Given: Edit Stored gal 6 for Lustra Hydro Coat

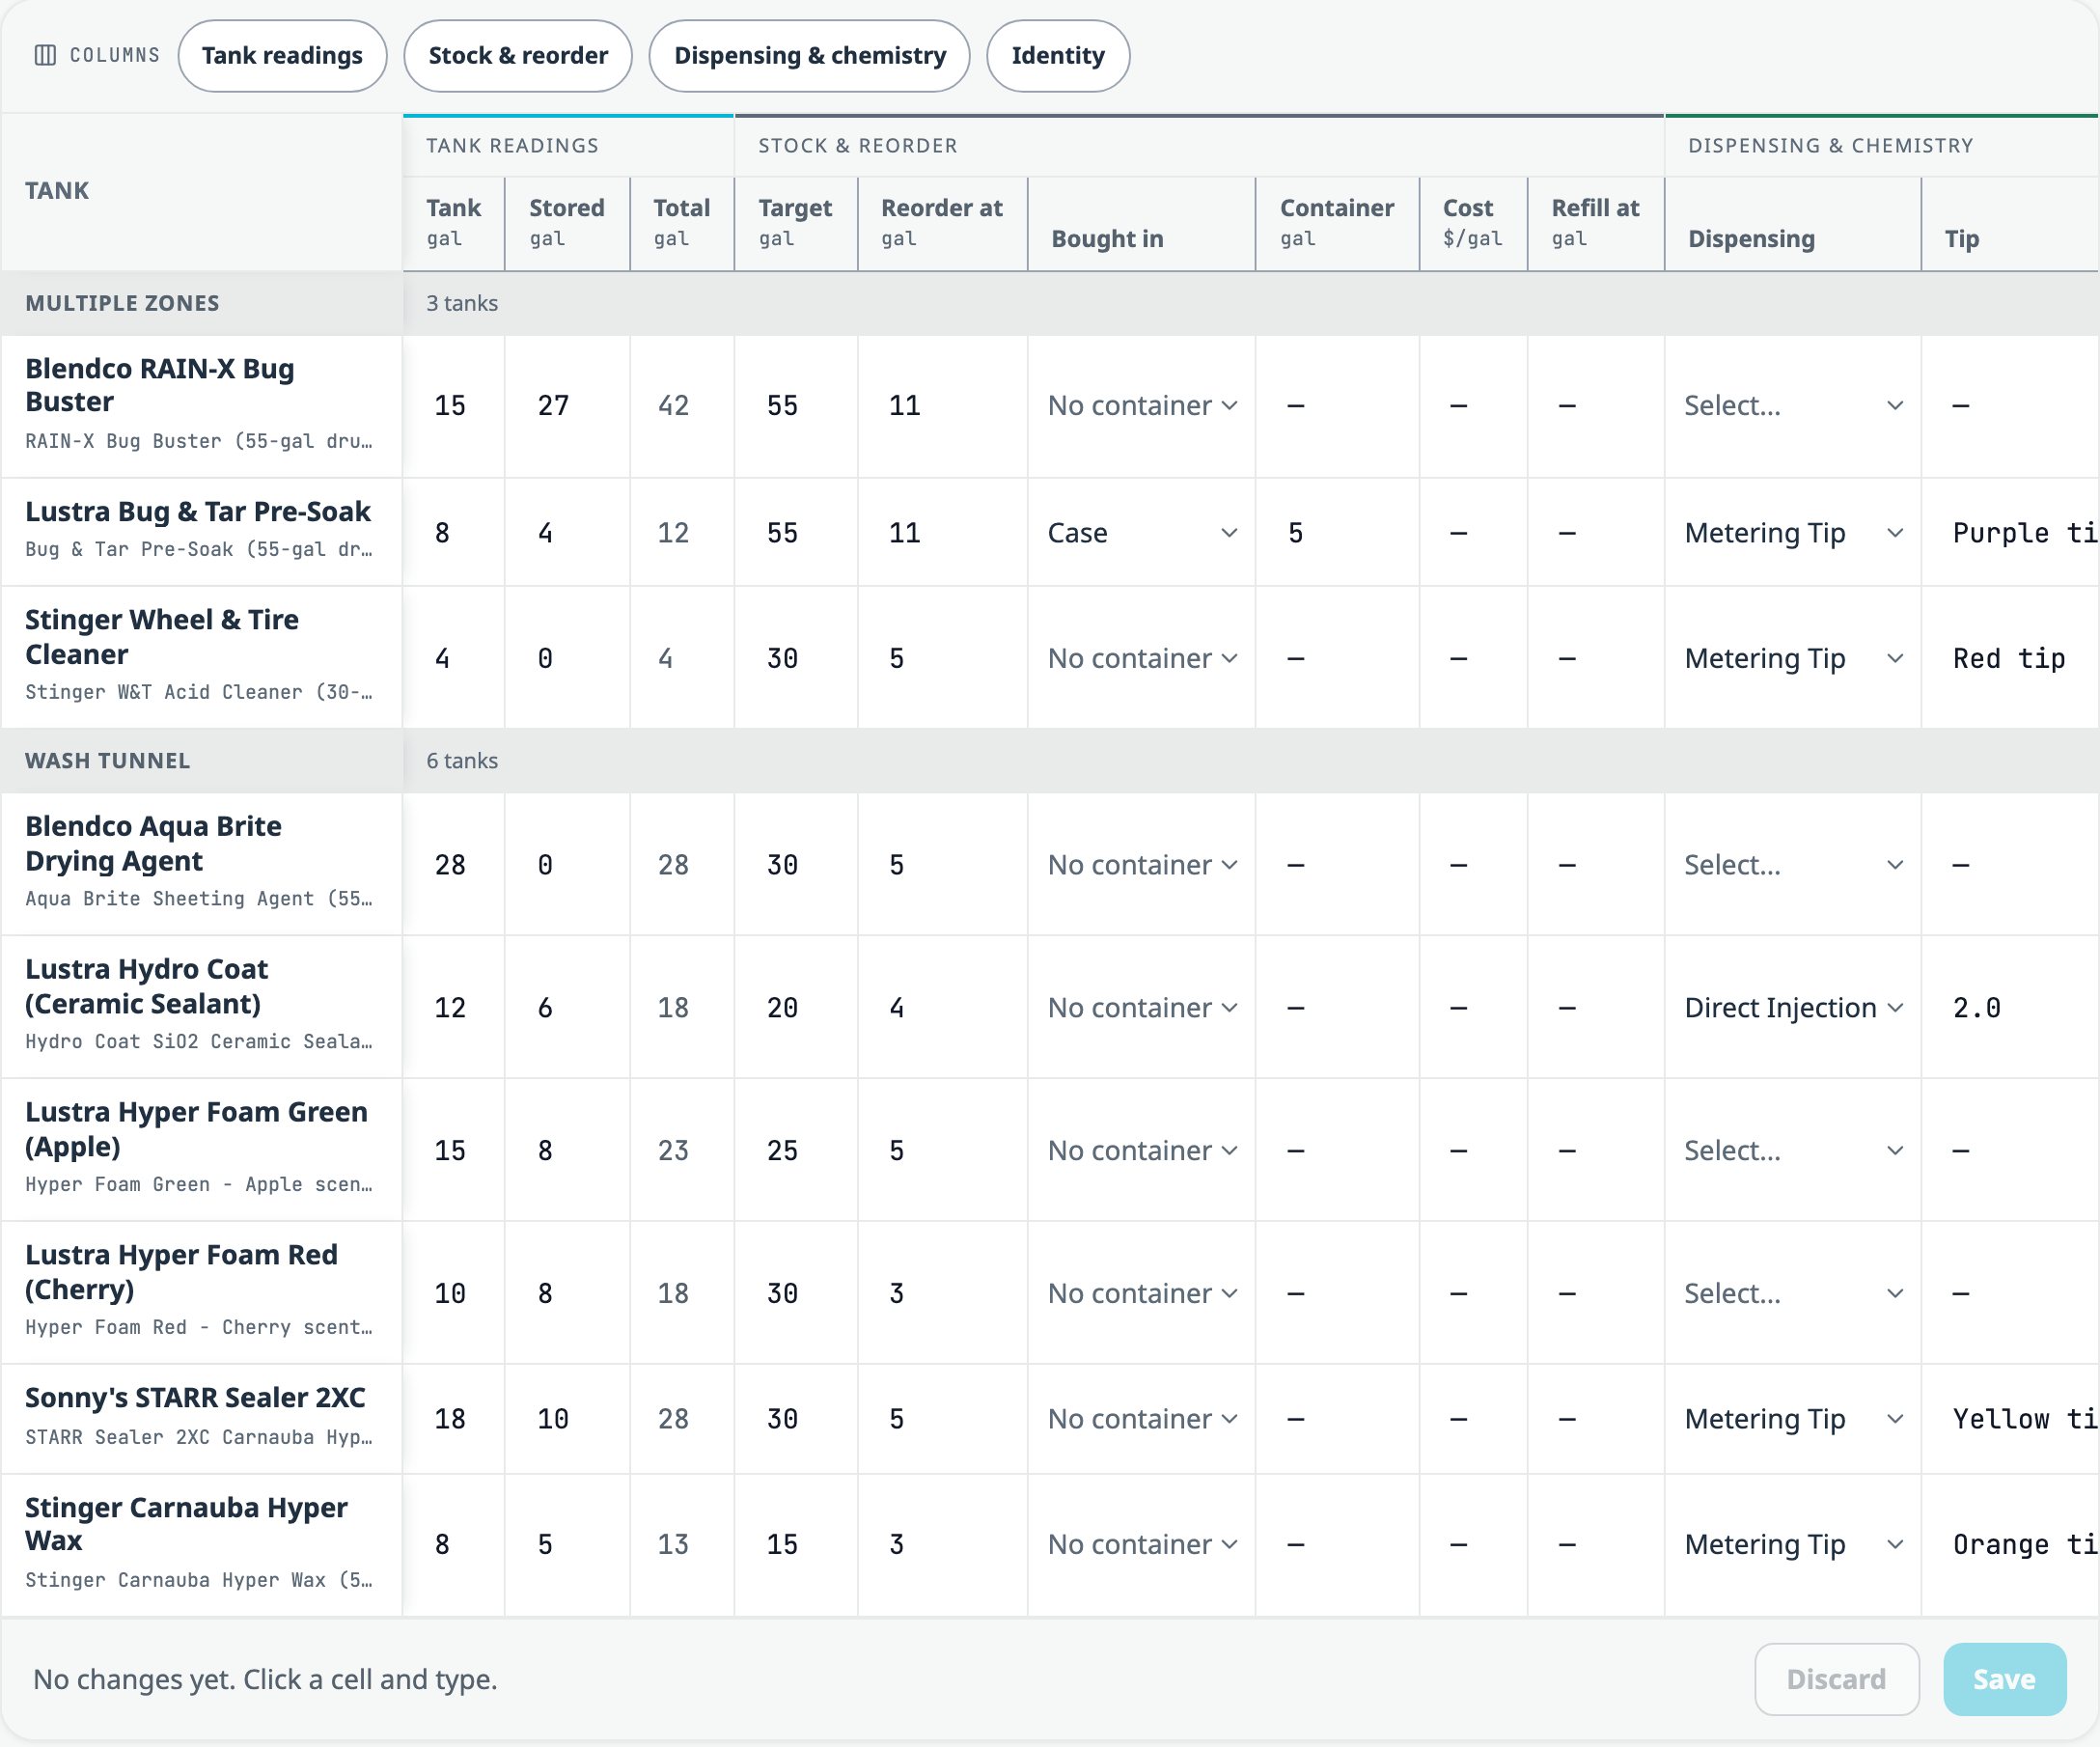Looking at the screenshot, I should click(567, 1008).
